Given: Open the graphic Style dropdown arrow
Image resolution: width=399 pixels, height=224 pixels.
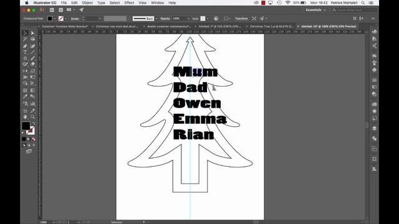Looking at the screenshot, I should point(208,19).
